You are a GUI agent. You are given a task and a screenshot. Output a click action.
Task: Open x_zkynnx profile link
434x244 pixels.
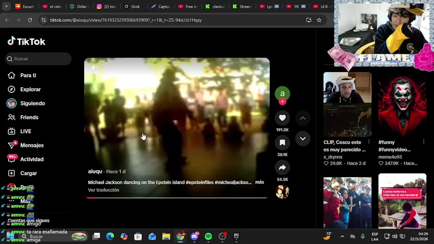pyautogui.click(x=333, y=157)
